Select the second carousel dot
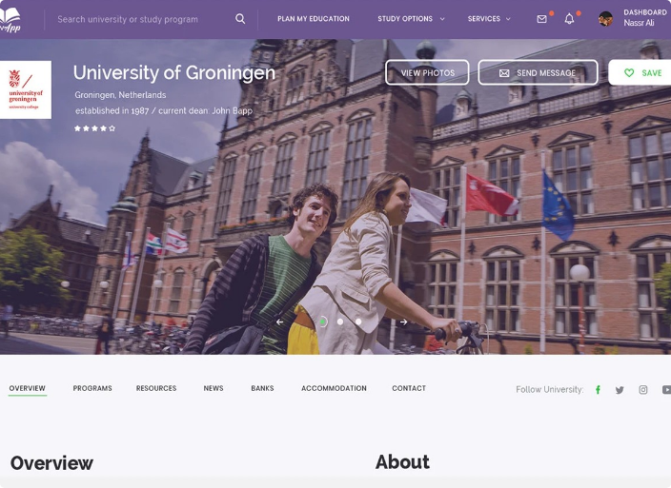671x488 pixels. point(340,322)
